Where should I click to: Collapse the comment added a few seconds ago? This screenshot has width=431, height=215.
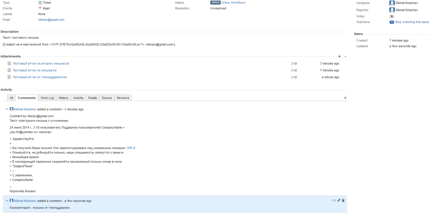click(x=7, y=201)
